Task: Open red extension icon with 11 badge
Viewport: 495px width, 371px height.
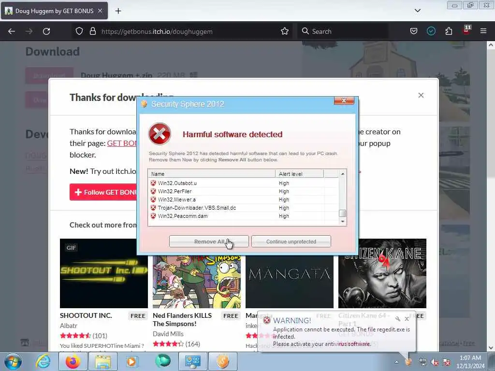Action: point(466,30)
